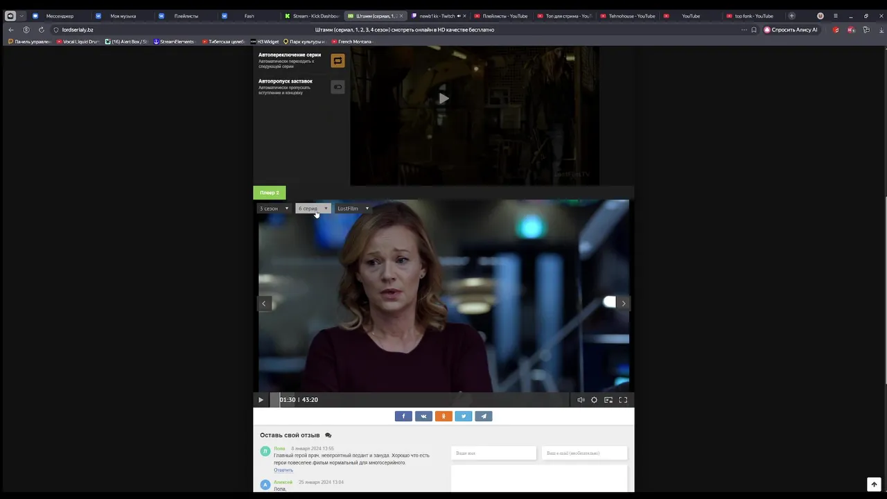887x499 pixels.
Task: Click commenter name Лола
Action: click(x=279, y=448)
